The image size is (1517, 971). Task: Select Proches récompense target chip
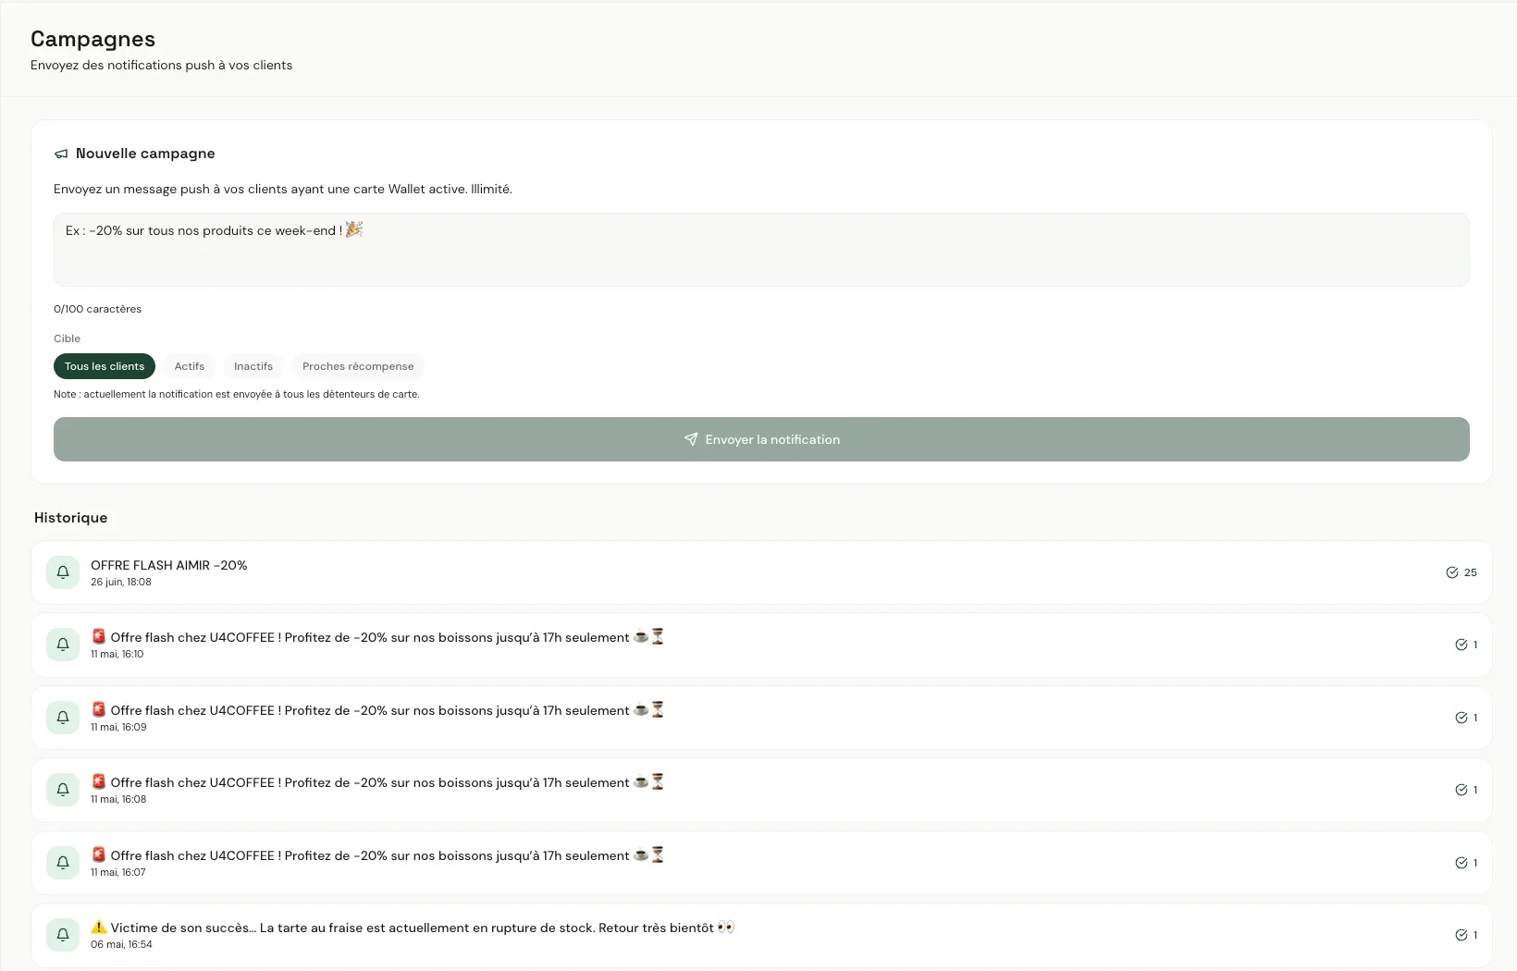click(x=358, y=366)
